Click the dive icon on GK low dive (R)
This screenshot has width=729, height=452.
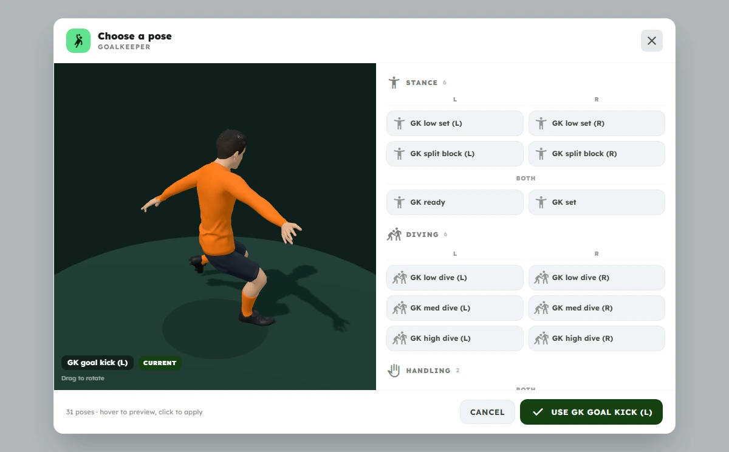541,278
